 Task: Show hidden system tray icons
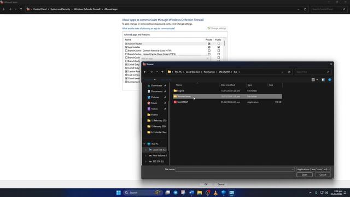click(310, 193)
